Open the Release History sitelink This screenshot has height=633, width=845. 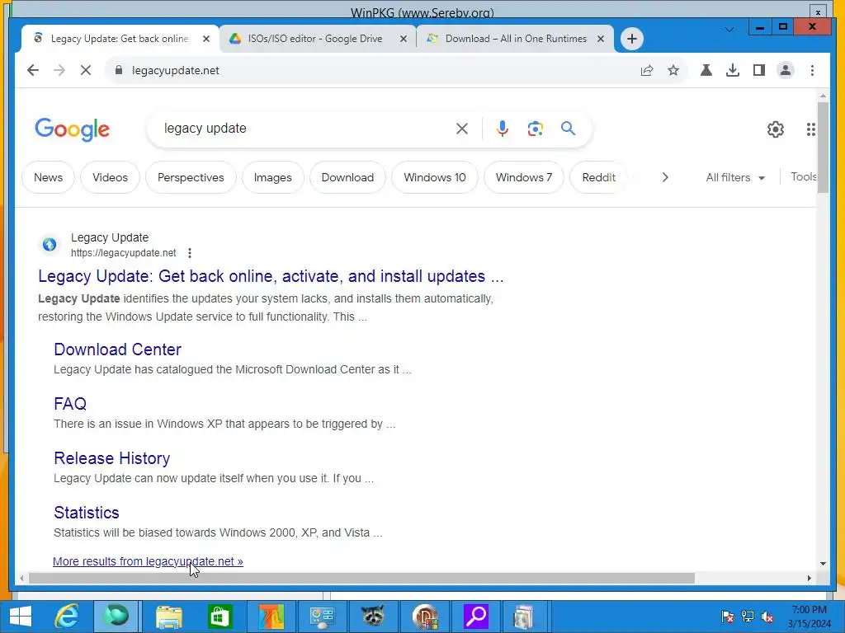coord(112,458)
